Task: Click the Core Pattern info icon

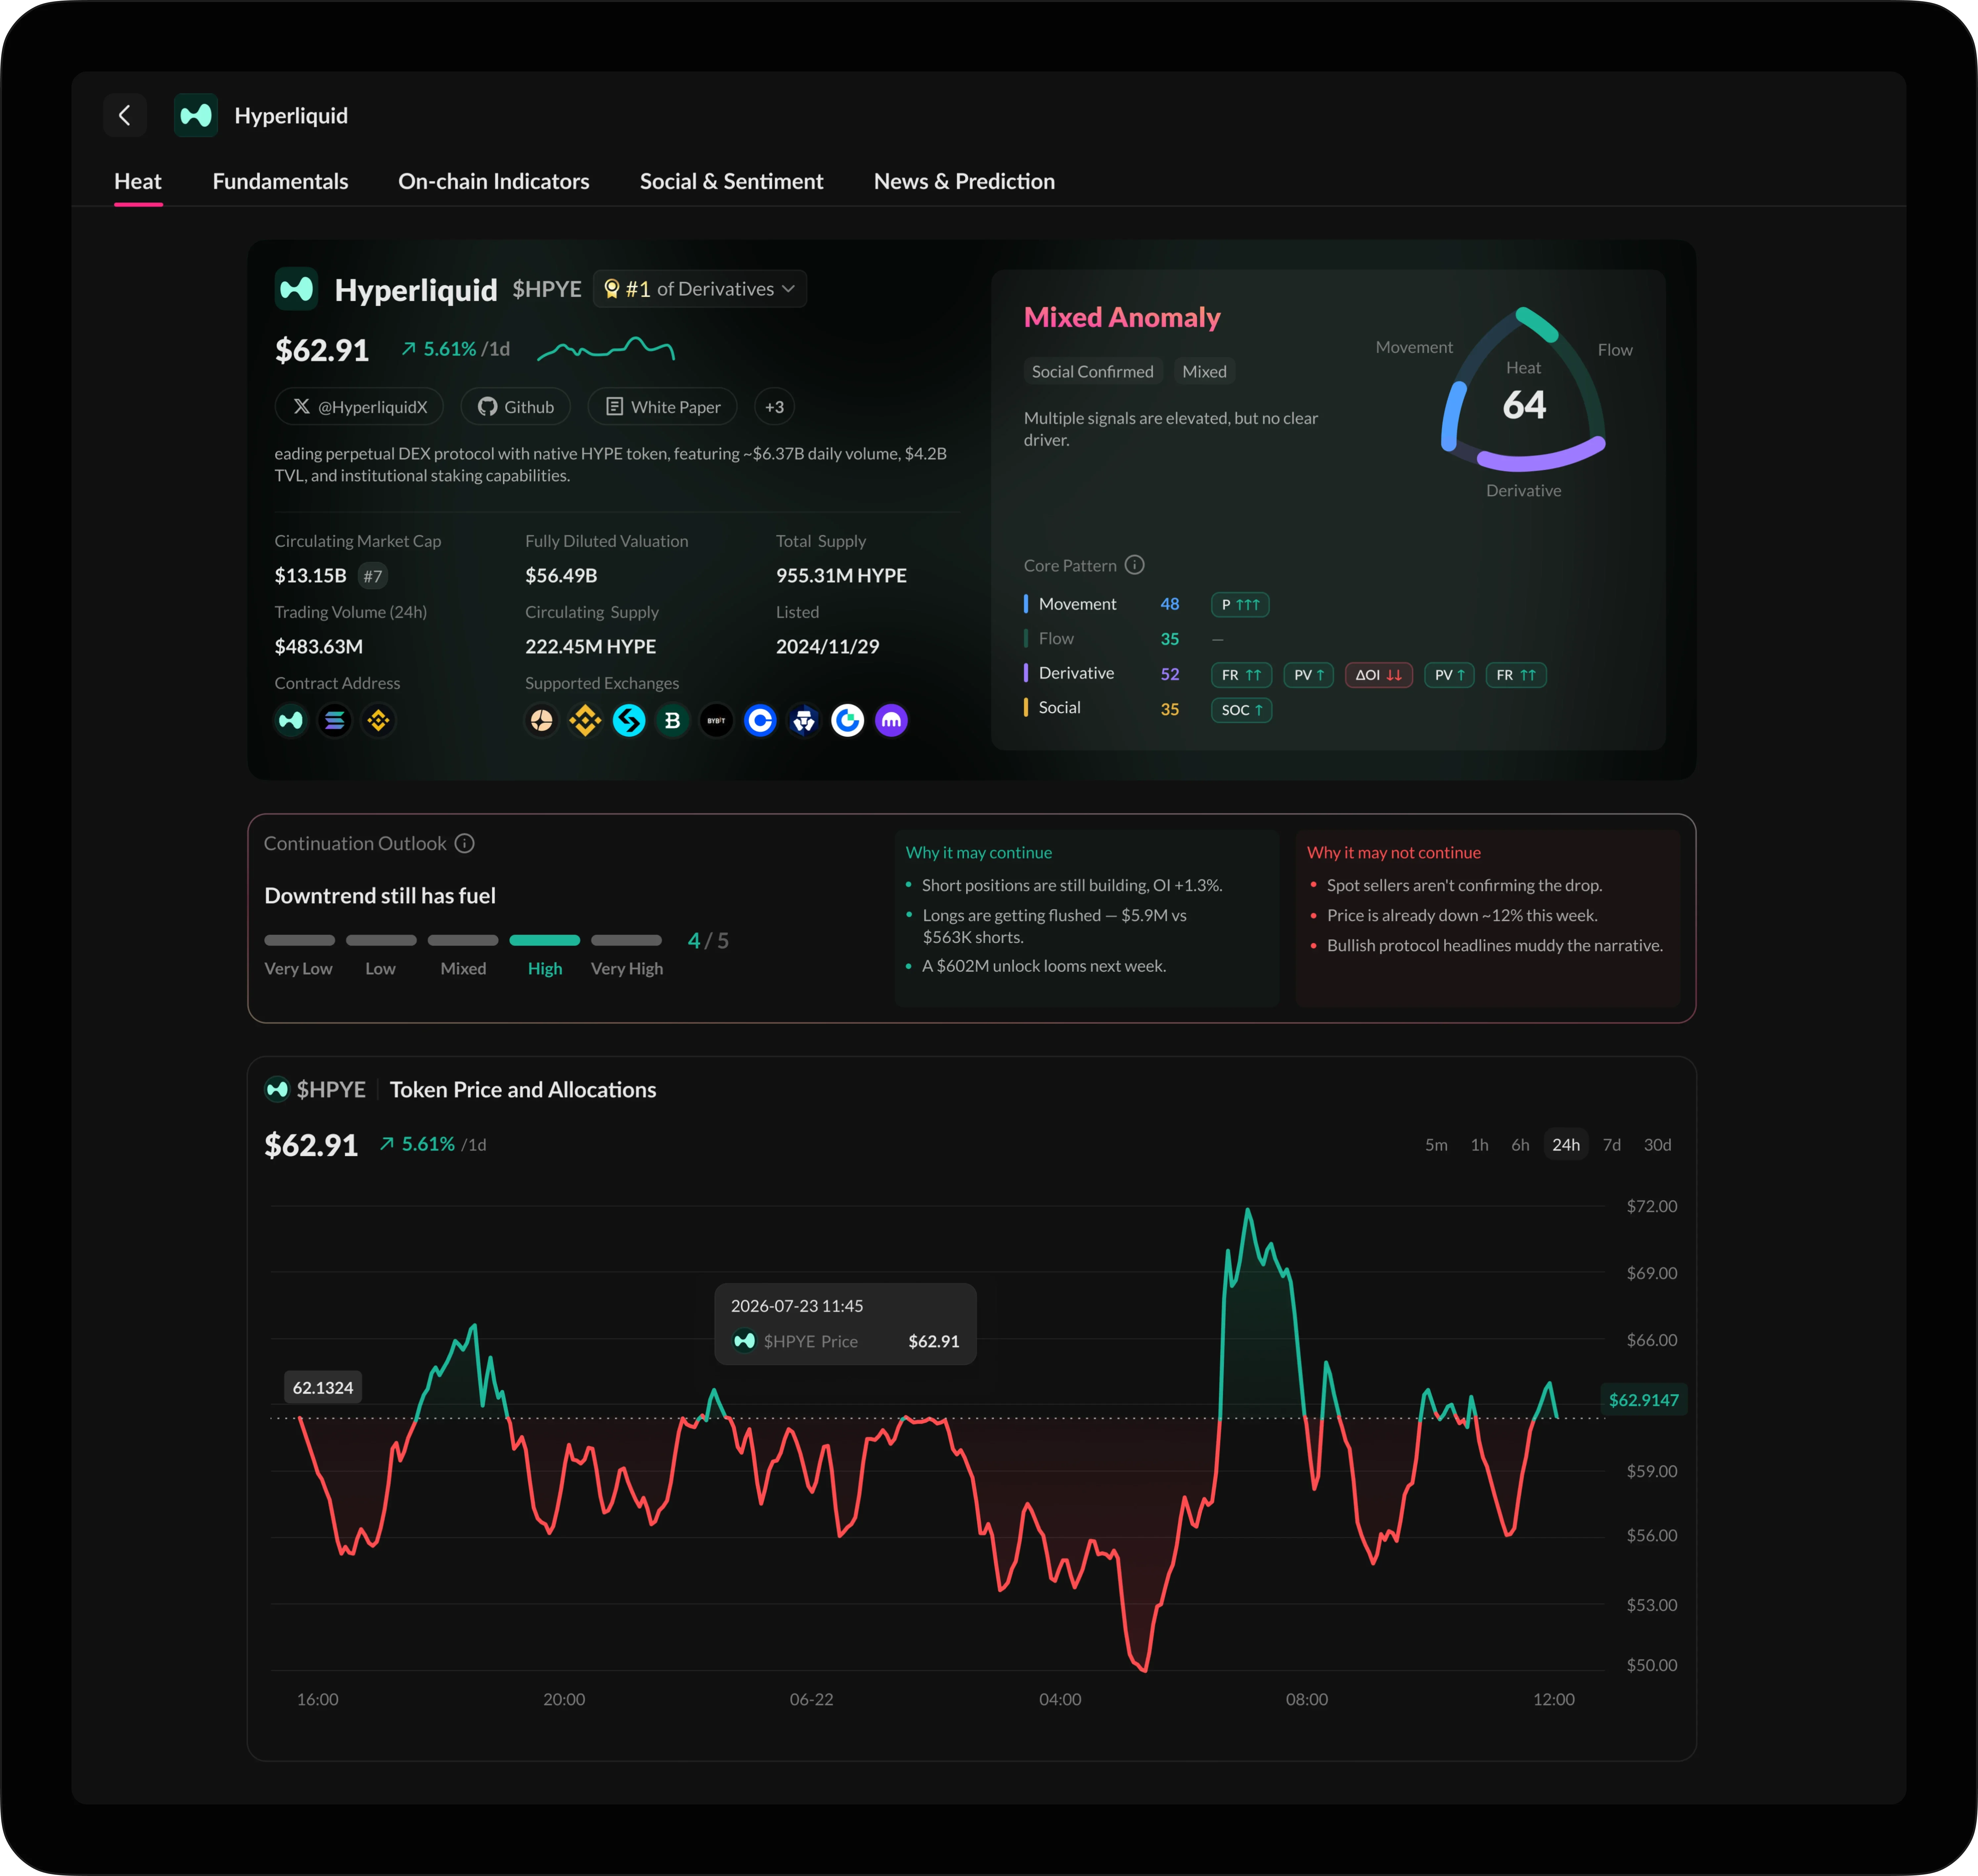Action: pyautogui.click(x=1134, y=565)
